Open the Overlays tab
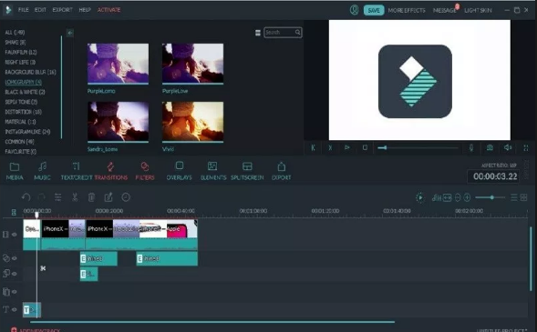This screenshot has width=537, height=332. [x=179, y=171]
